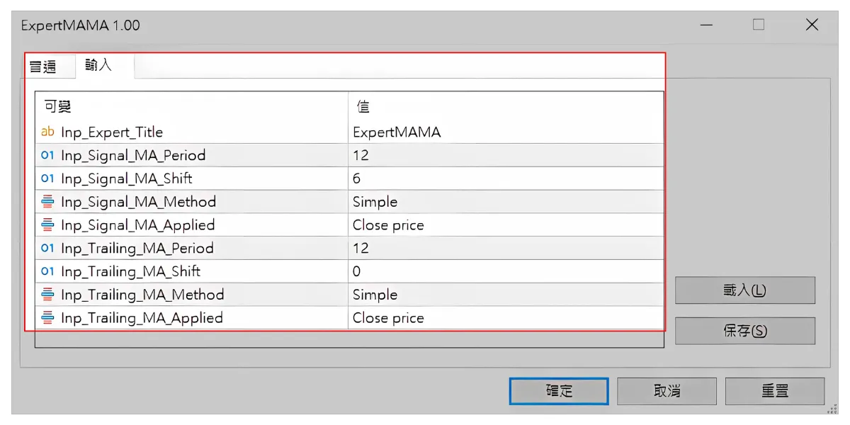Click the enum icon beside Inp_Signal_MA_Applied
The height and width of the screenshot is (425, 850).
point(47,225)
